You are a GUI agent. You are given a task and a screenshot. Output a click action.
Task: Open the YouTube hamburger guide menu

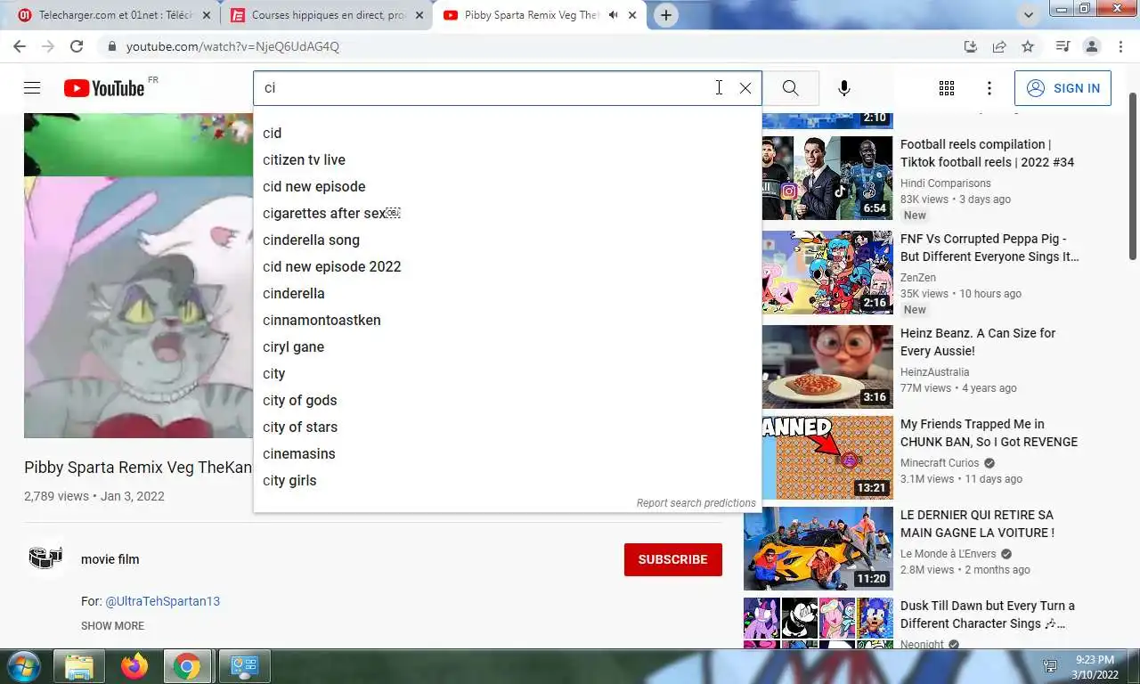pos(32,88)
